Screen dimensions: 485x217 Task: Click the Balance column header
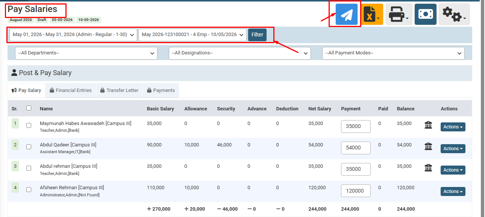[406, 109]
